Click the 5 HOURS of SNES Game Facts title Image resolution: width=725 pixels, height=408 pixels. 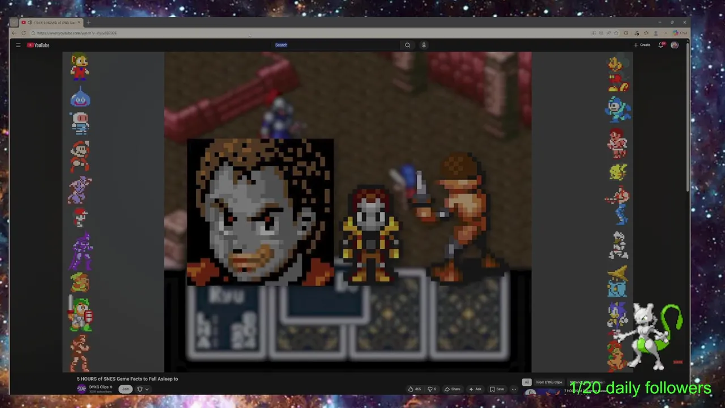127,379
